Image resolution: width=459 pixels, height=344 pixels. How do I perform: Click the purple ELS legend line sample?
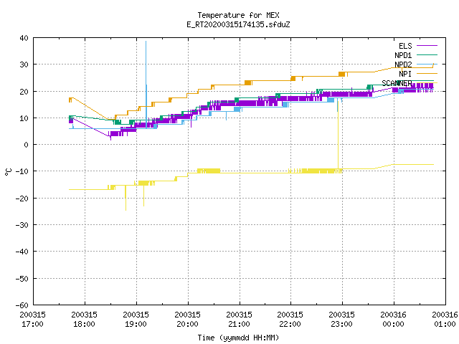pos(427,46)
